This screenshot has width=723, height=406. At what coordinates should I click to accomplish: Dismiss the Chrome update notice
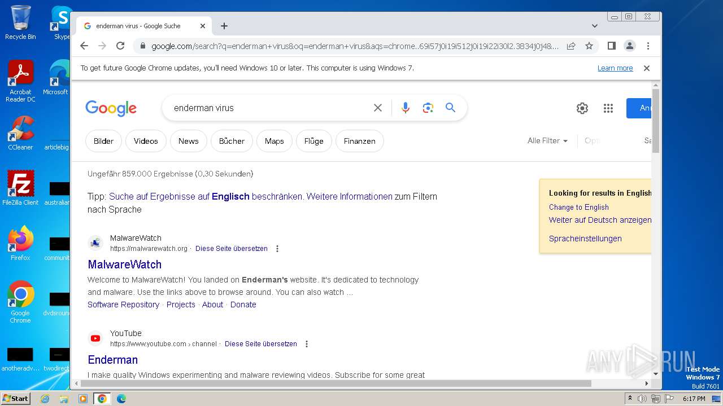tap(647, 68)
